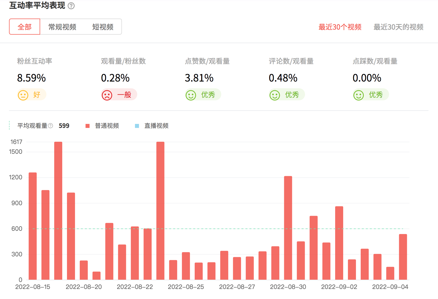Click the red sad face under 观看量/粉丝数
Screen dimensions: 438x299
pyautogui.click(x=107, y=95)
